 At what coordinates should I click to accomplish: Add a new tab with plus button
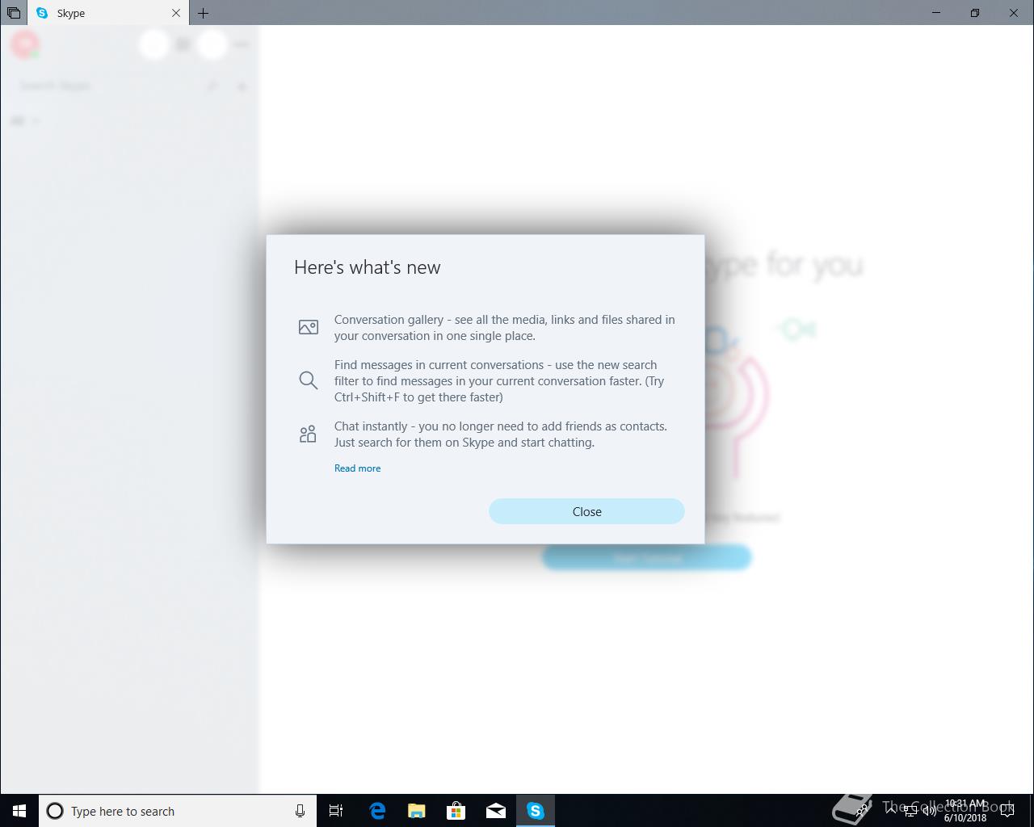(204, 13)
